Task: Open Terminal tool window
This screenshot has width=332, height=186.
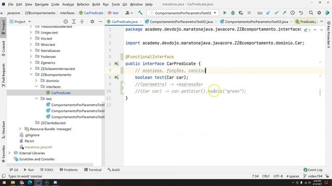Action: point(93,169)
